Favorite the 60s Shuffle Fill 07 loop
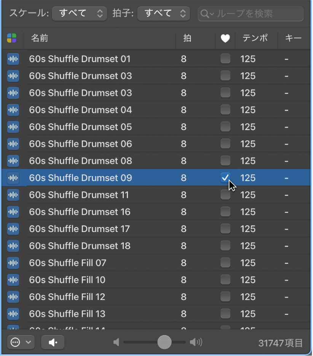The image size is (313, 356). 225,263
